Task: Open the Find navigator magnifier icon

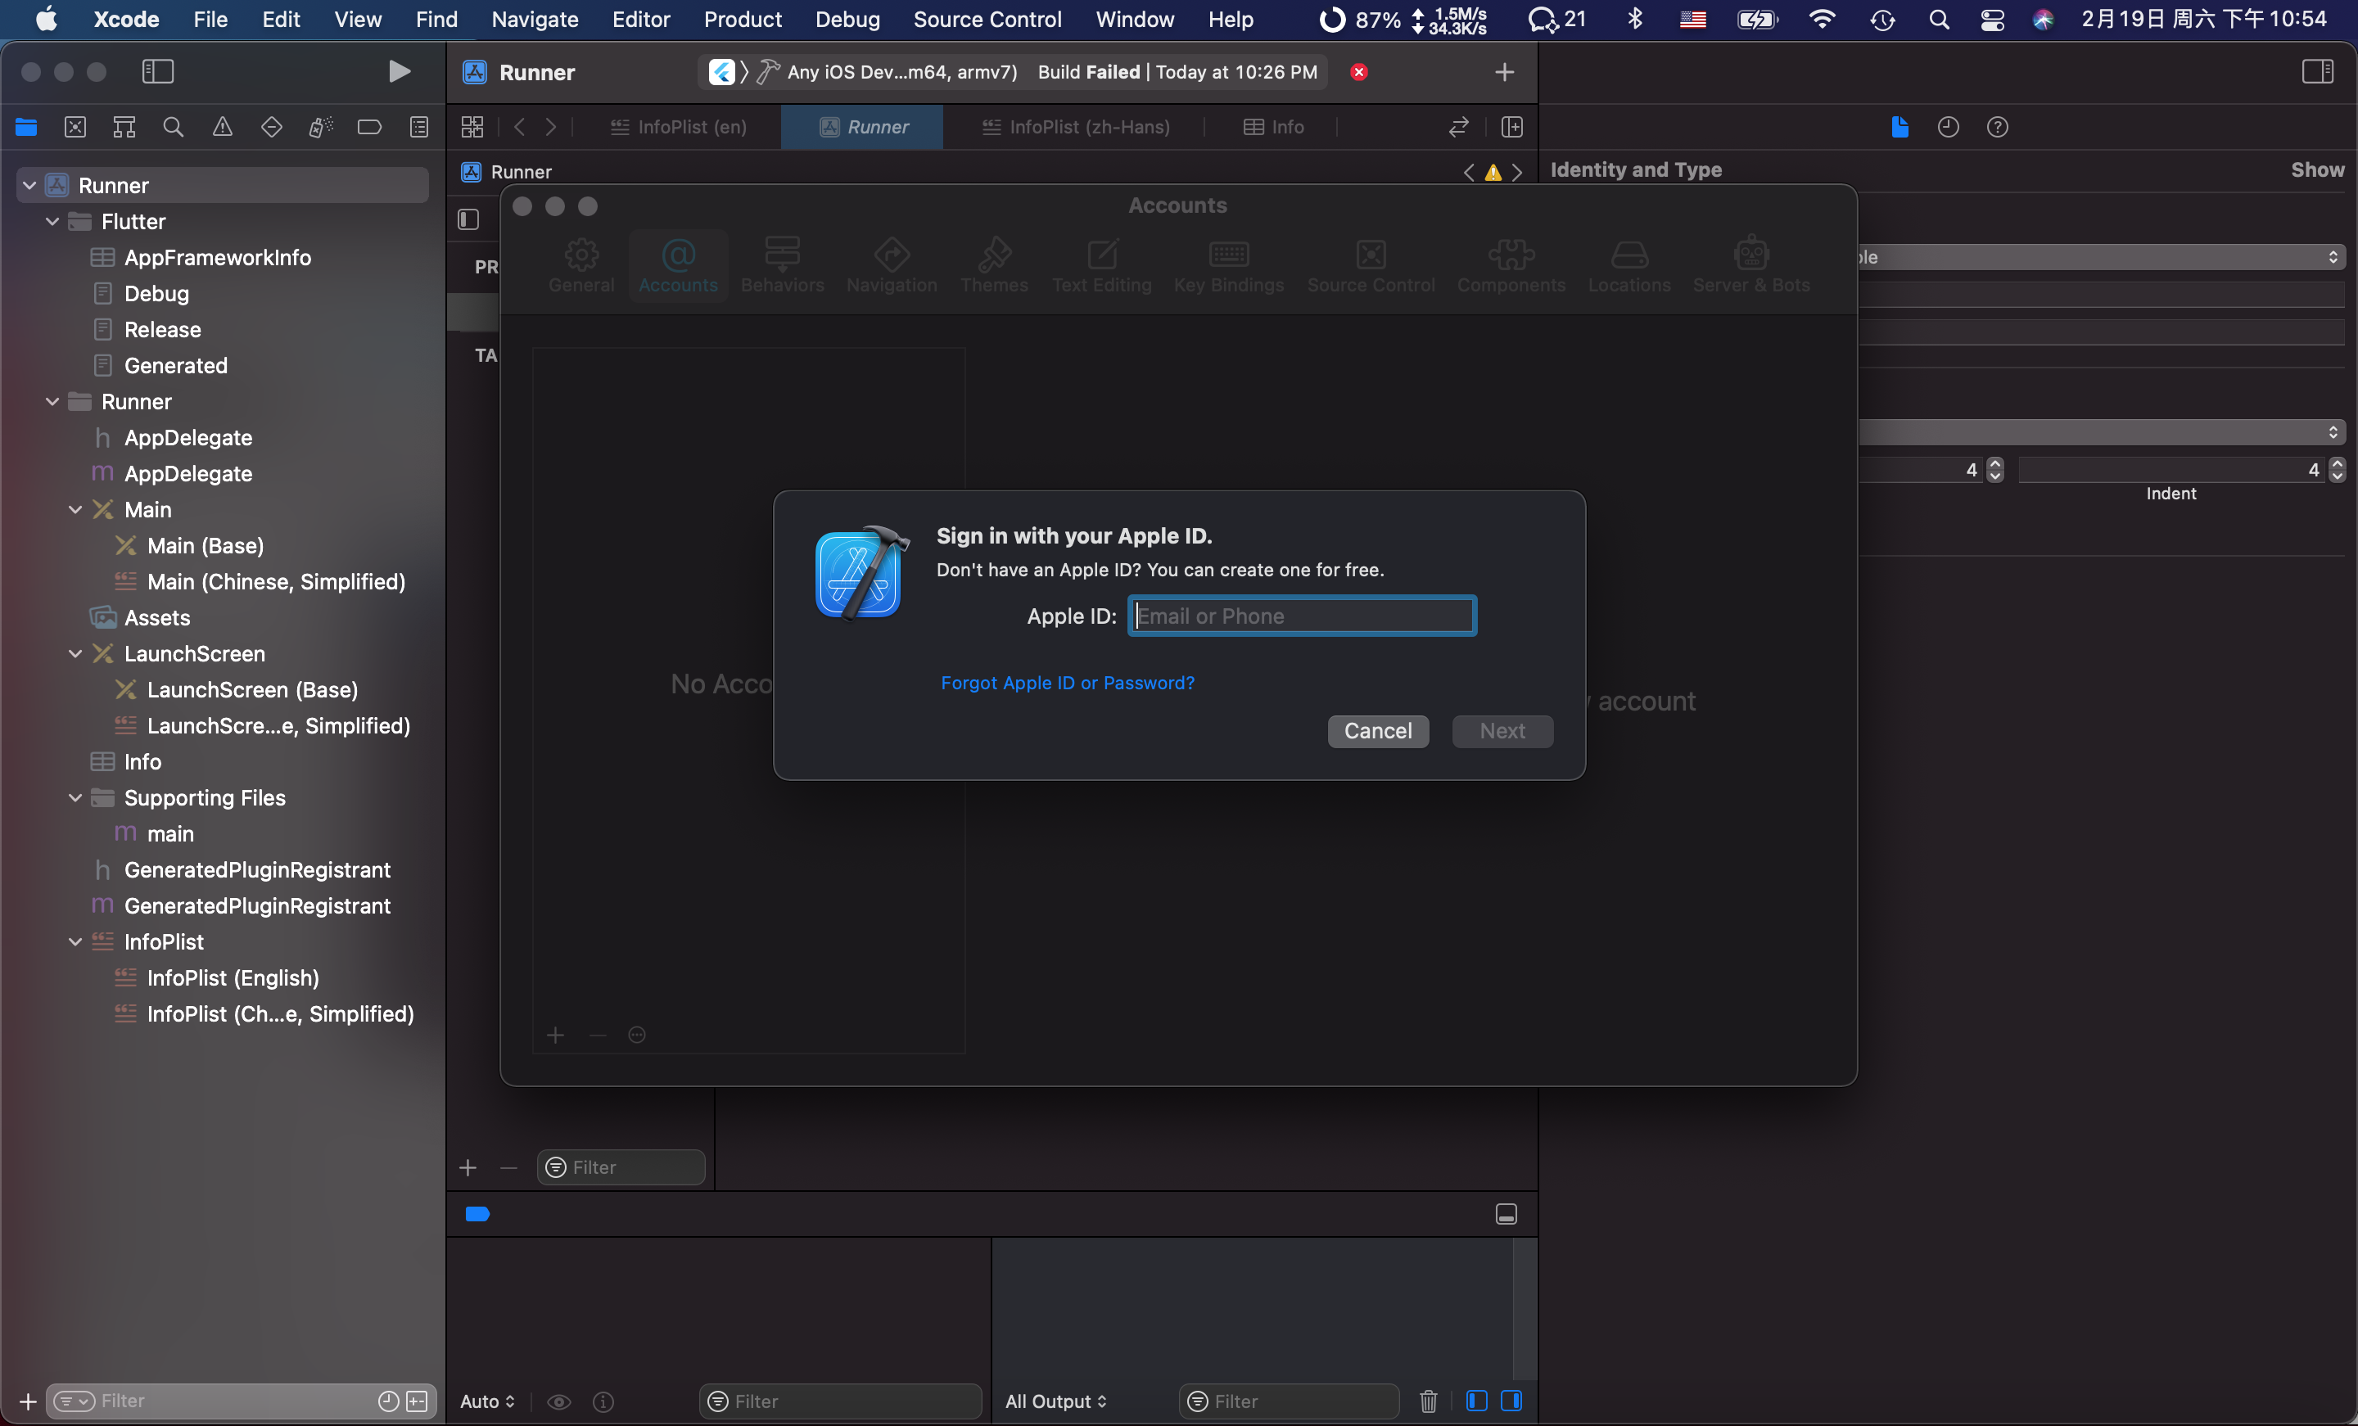Action: (x=174, y=127)
